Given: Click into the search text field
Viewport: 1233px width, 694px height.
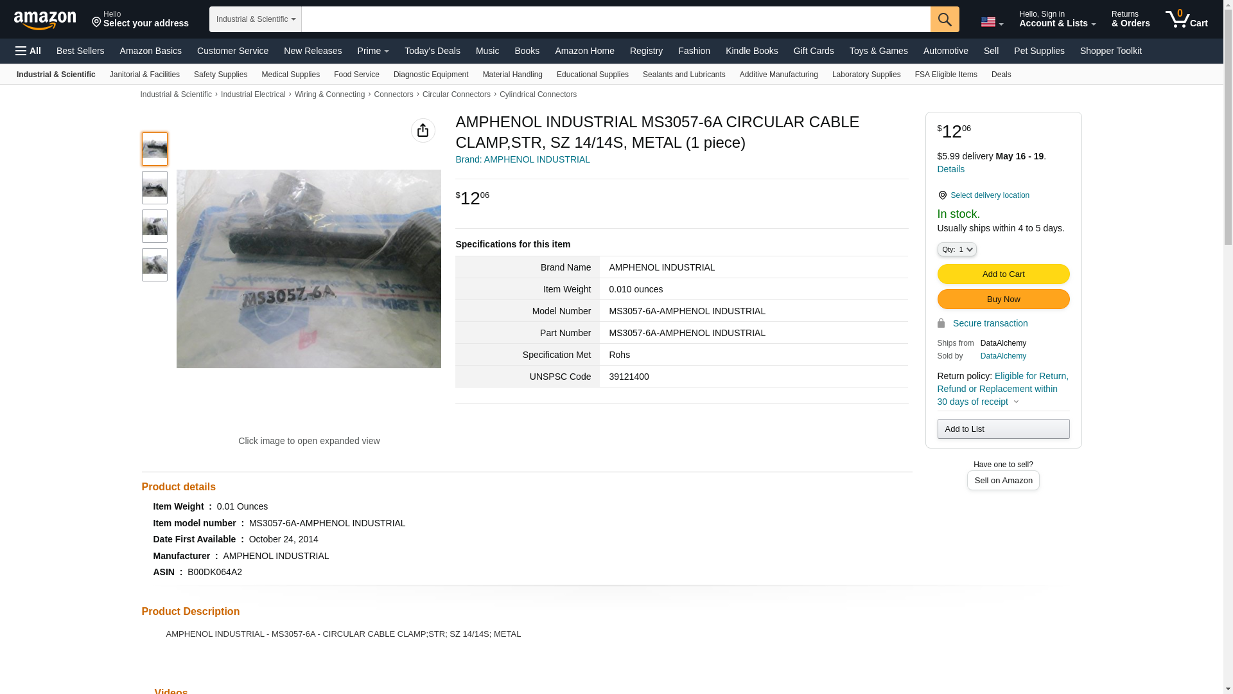Looking at the screenshot, I should click(x=615, y=19).
